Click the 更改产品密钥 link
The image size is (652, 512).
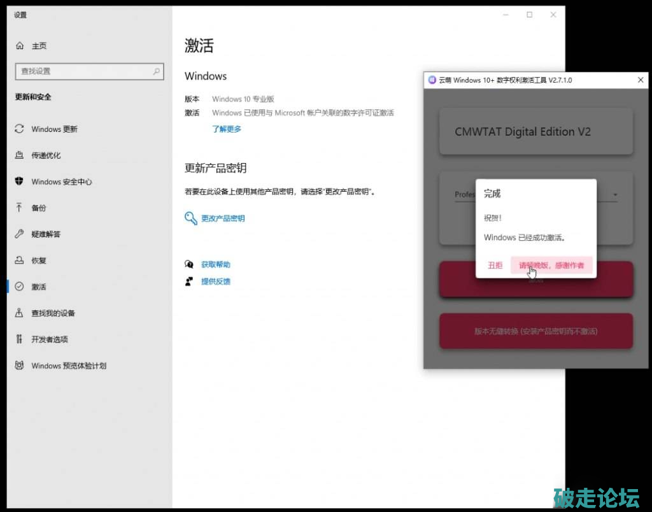223,218
